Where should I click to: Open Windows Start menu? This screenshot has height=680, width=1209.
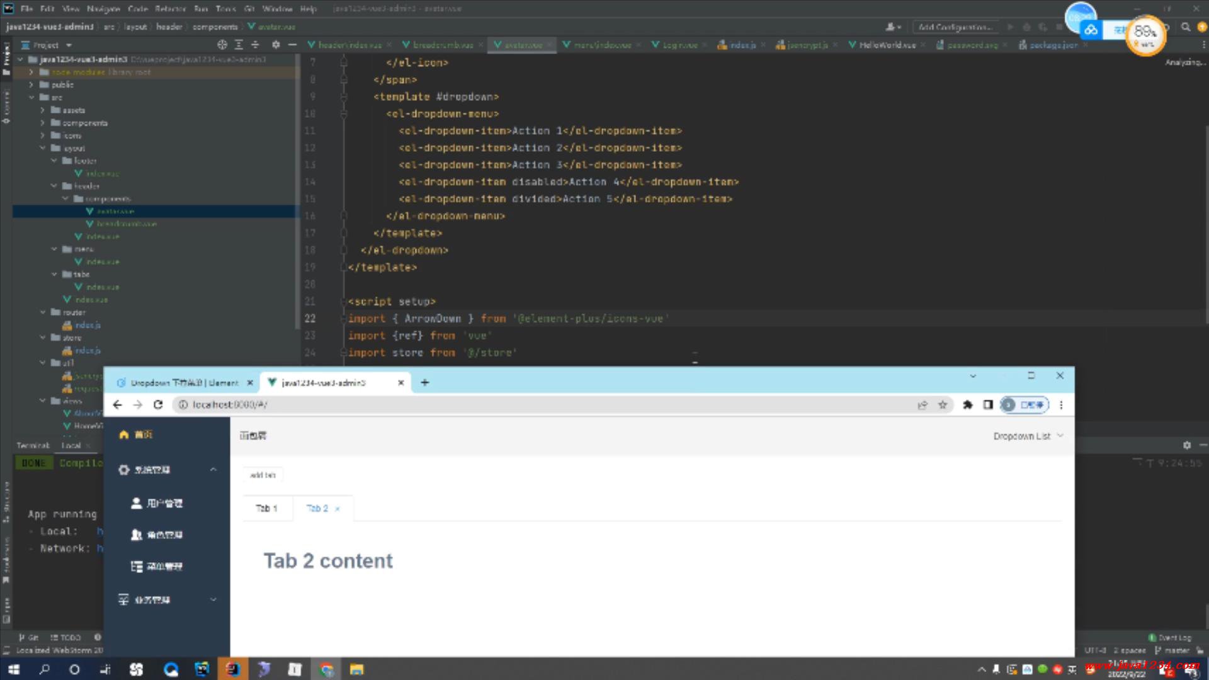[14, 669]
